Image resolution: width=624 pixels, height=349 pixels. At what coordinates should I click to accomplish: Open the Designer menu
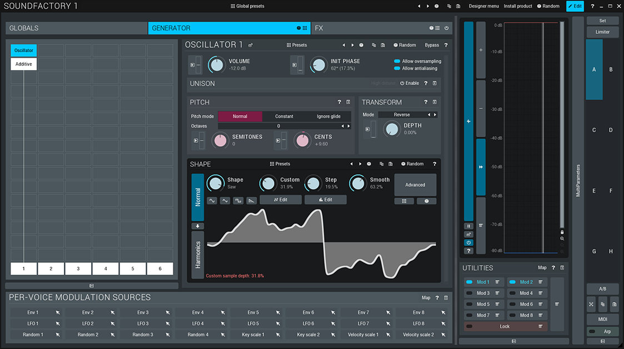[483, 6]
